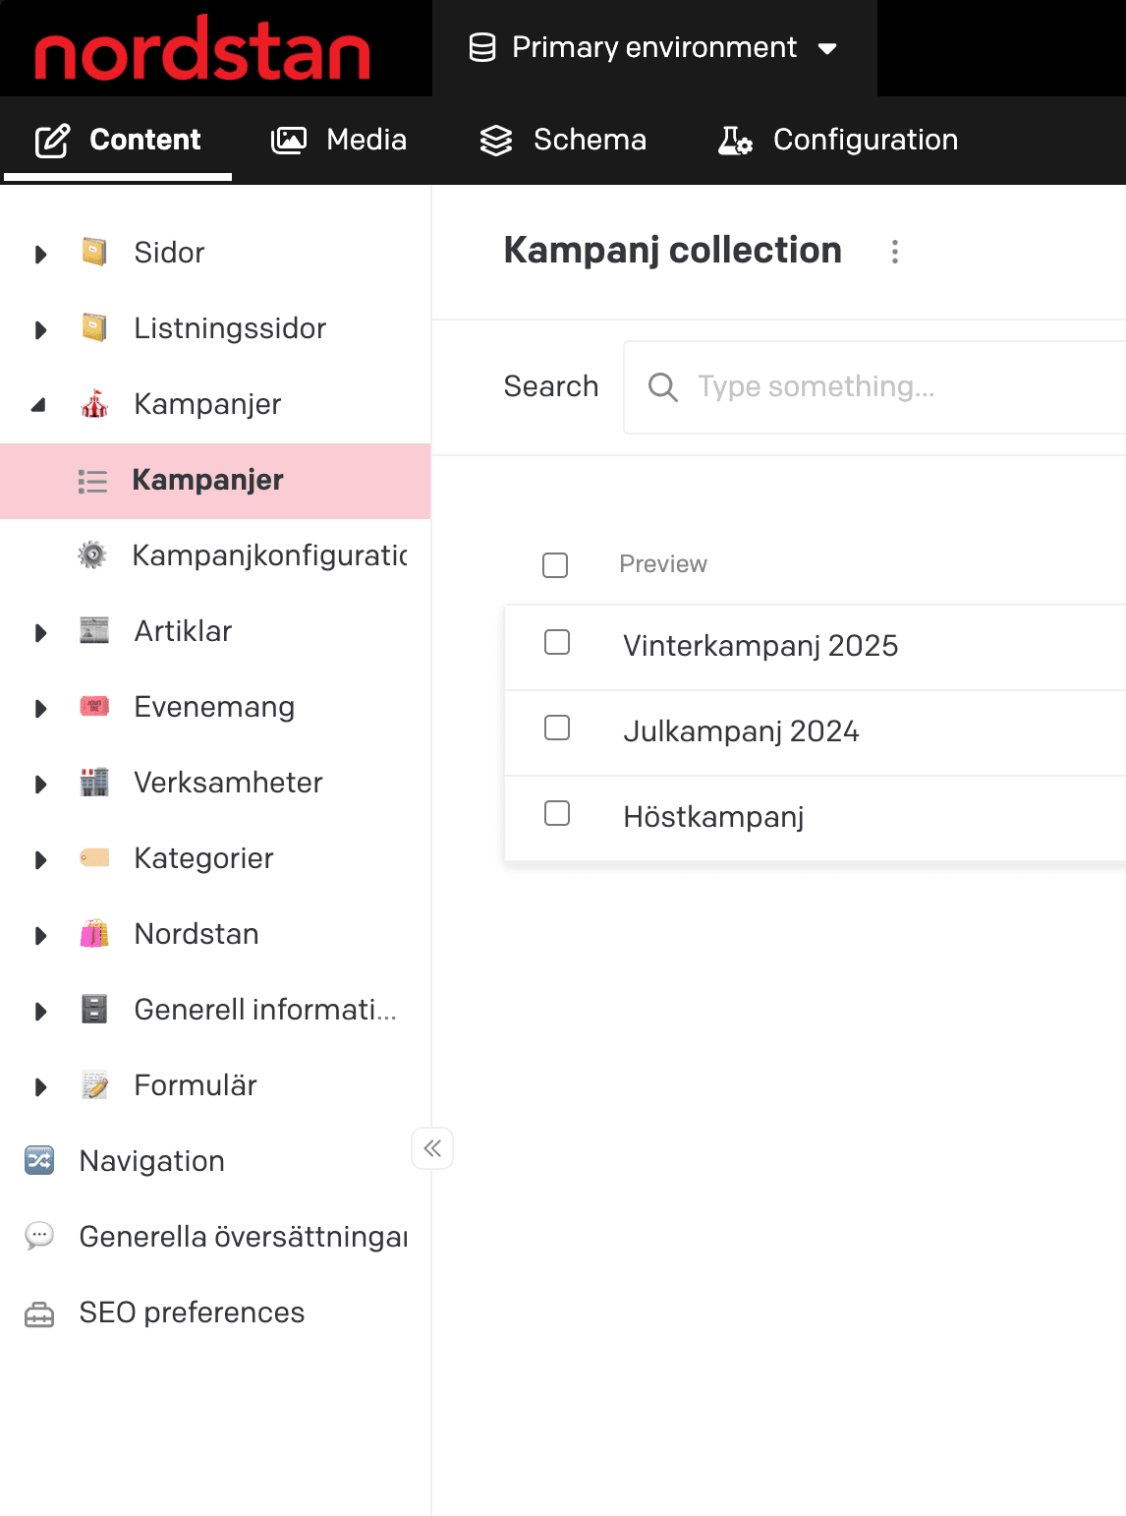Click the Nordstan logo
The height and width of the screenshot is (1516, 1126).
click(202, 48)
